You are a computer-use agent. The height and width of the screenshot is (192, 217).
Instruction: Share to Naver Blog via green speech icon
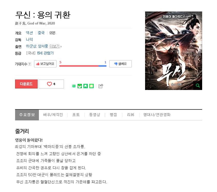coord(74,86)
